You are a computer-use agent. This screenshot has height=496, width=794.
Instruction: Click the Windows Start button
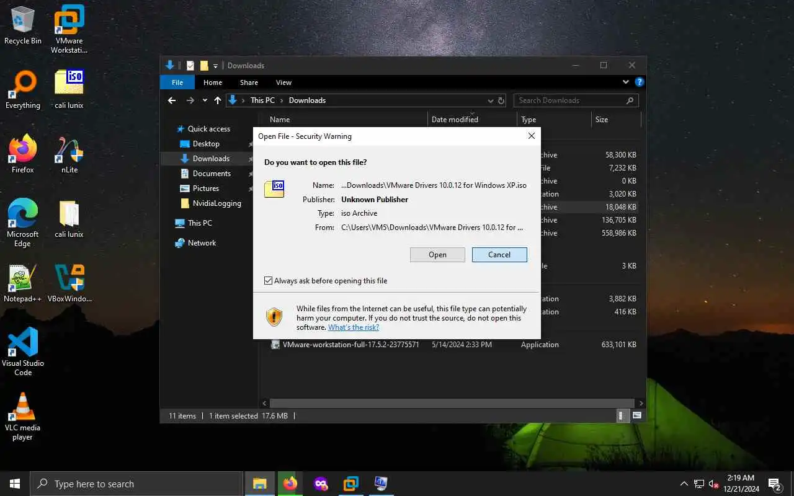15,484
